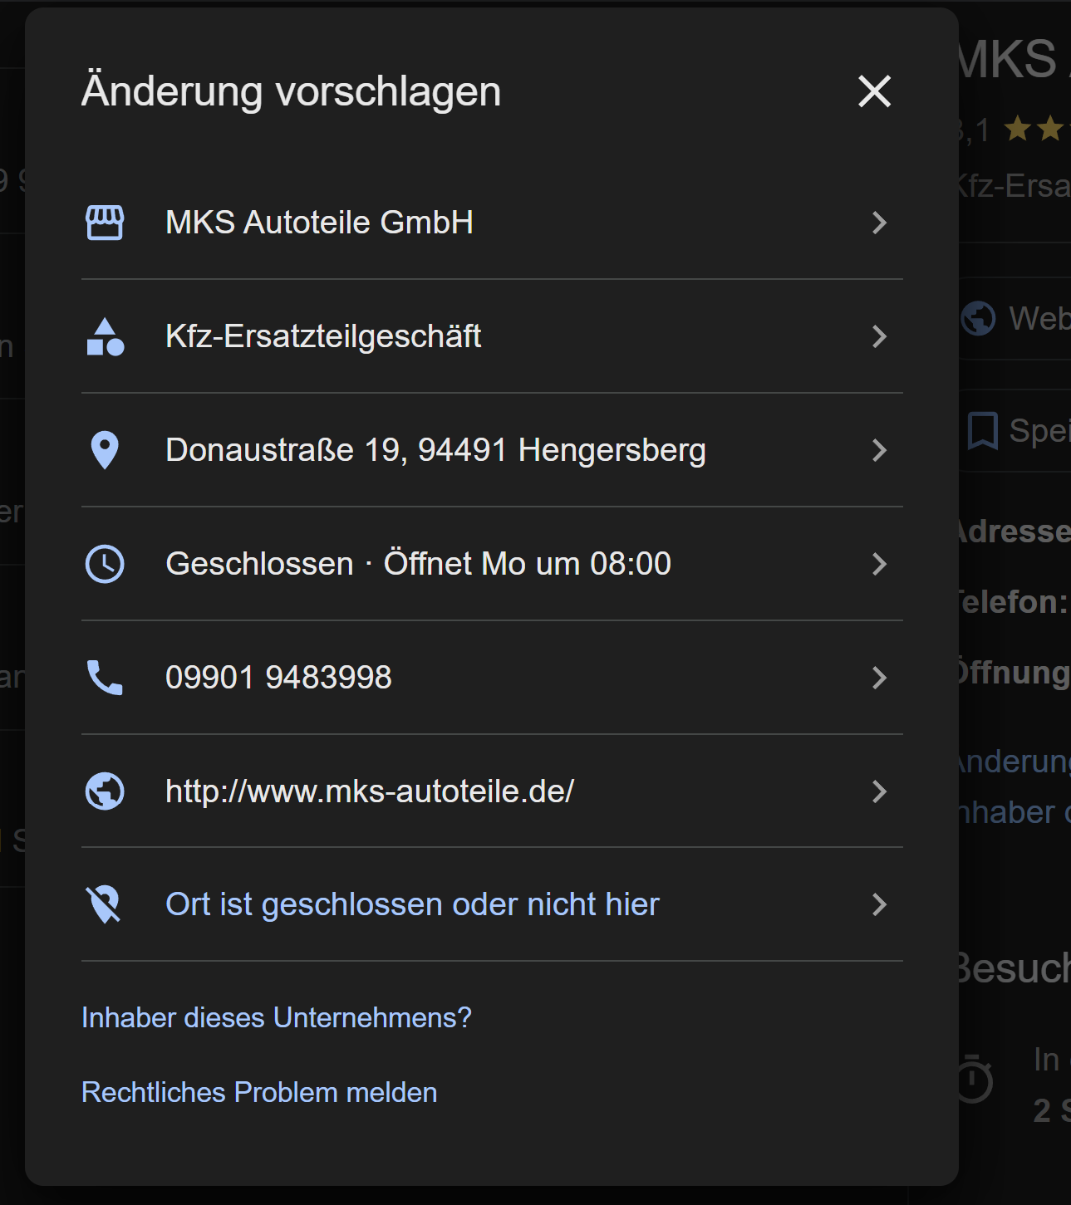This screenshot has width=1071, height=1205.
Task: Click the location pin icon
Action: click(x=105, y=450)
